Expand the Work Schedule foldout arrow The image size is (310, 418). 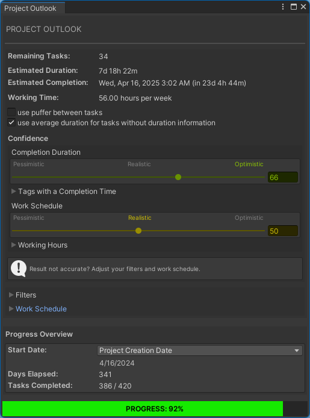click(11, 309)
